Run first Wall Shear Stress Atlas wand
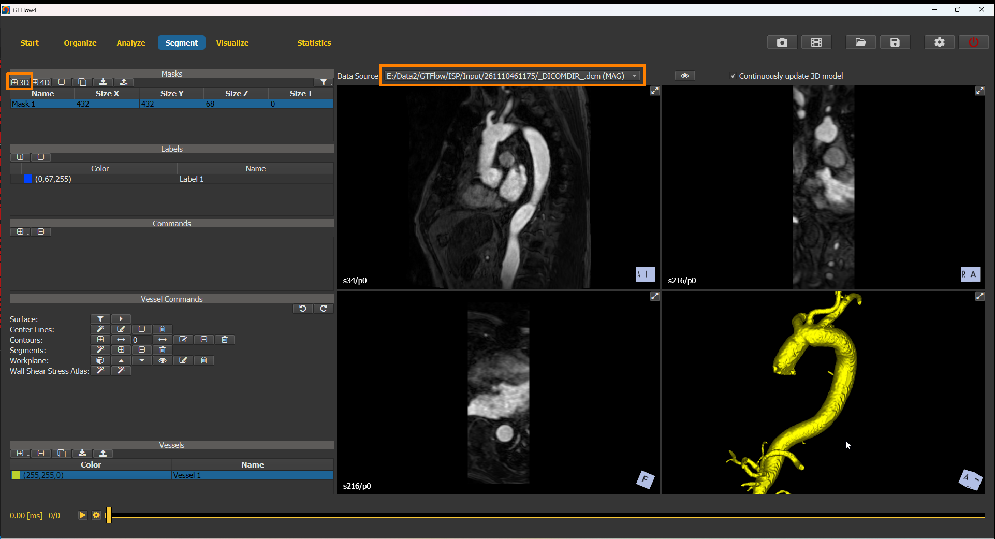The height and width of the screenshot is (539, 995). pyautogui.click(x=100, y=371)
